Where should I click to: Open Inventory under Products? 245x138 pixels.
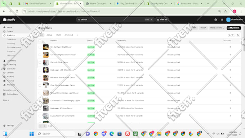tap(11, 43)
